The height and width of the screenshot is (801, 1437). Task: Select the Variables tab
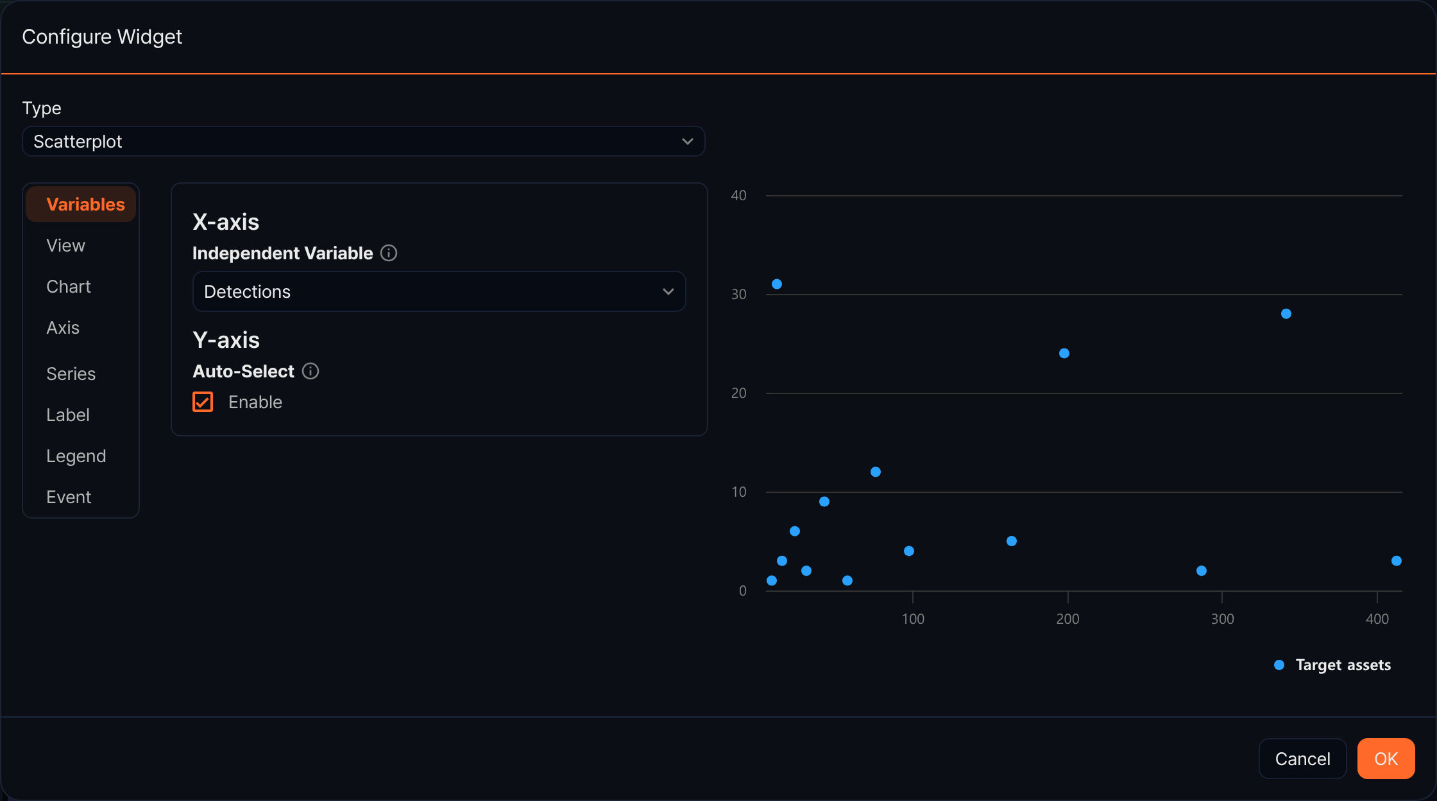(x=81, y=204)
